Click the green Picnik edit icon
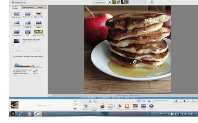This screenshot has width=198, height=123. pos(39,32)
